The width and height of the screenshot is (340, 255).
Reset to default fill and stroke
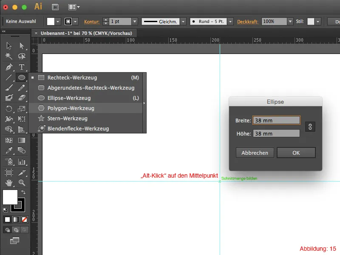(x=5, y=210)
